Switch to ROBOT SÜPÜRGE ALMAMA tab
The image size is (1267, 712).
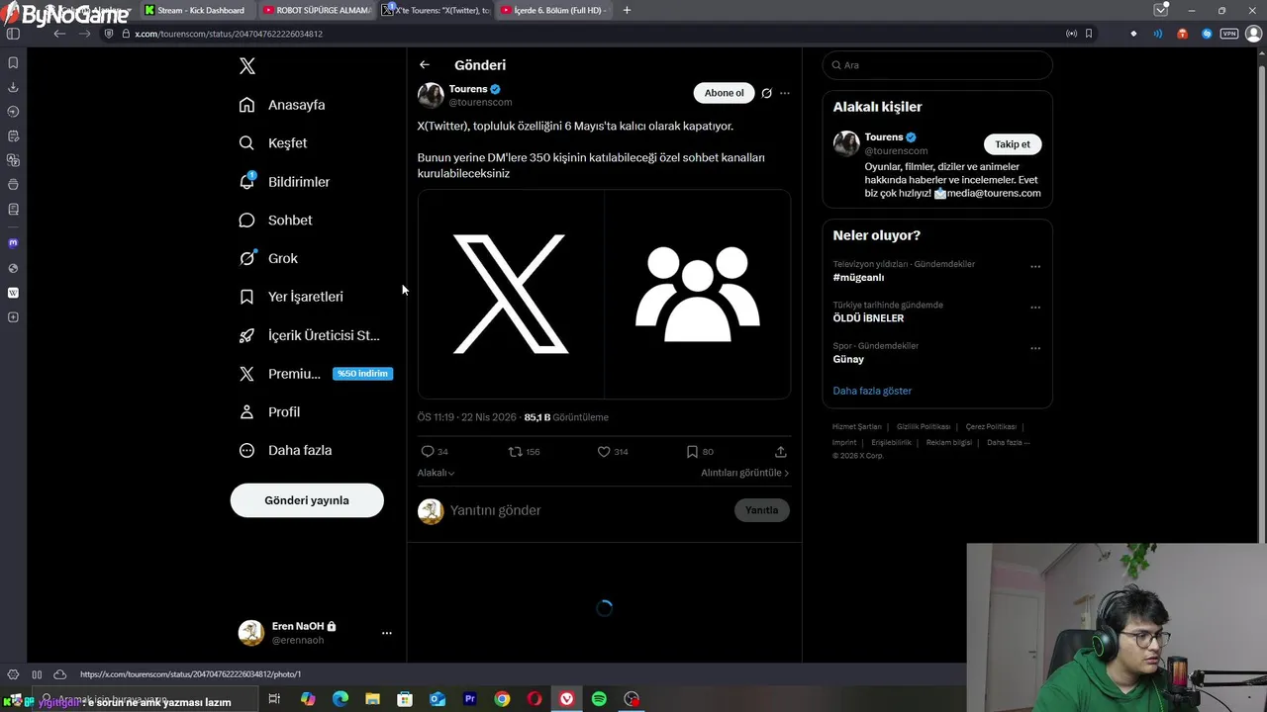pos(317,10)
